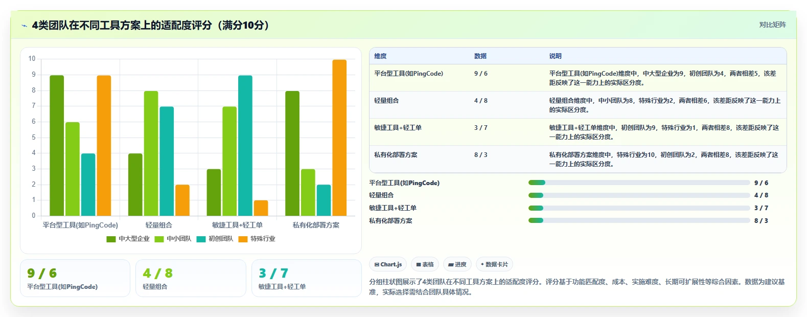Click the 轻量组合 progress bar
Screen dimensions: 807x317
click(x=639, y=195)
